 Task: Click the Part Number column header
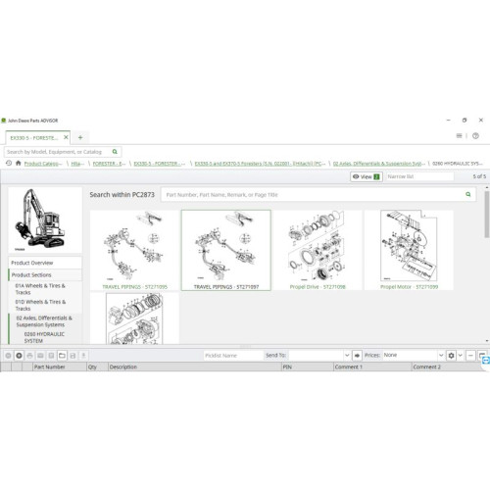pos(60,367)
